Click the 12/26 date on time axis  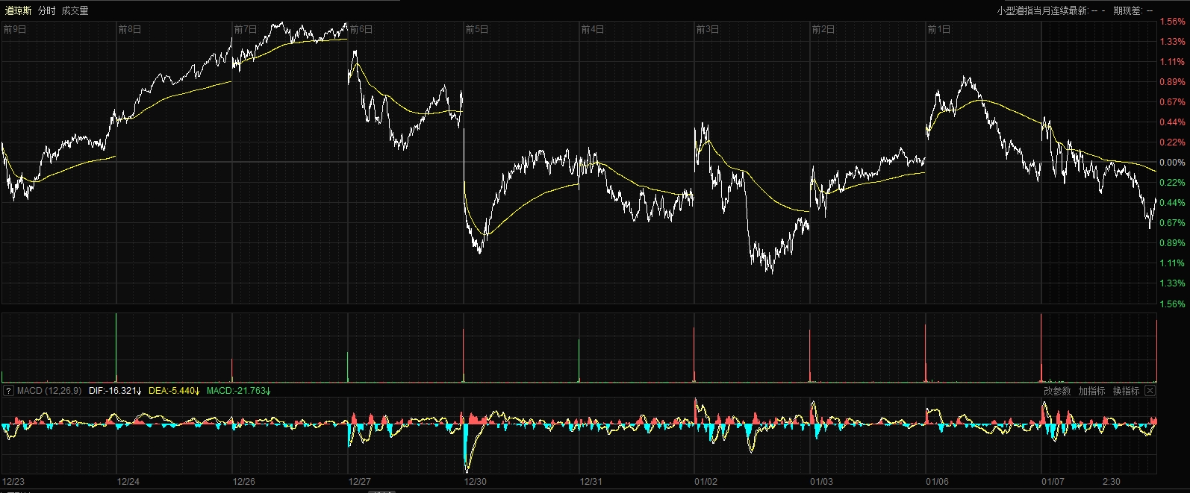(244, 482)
